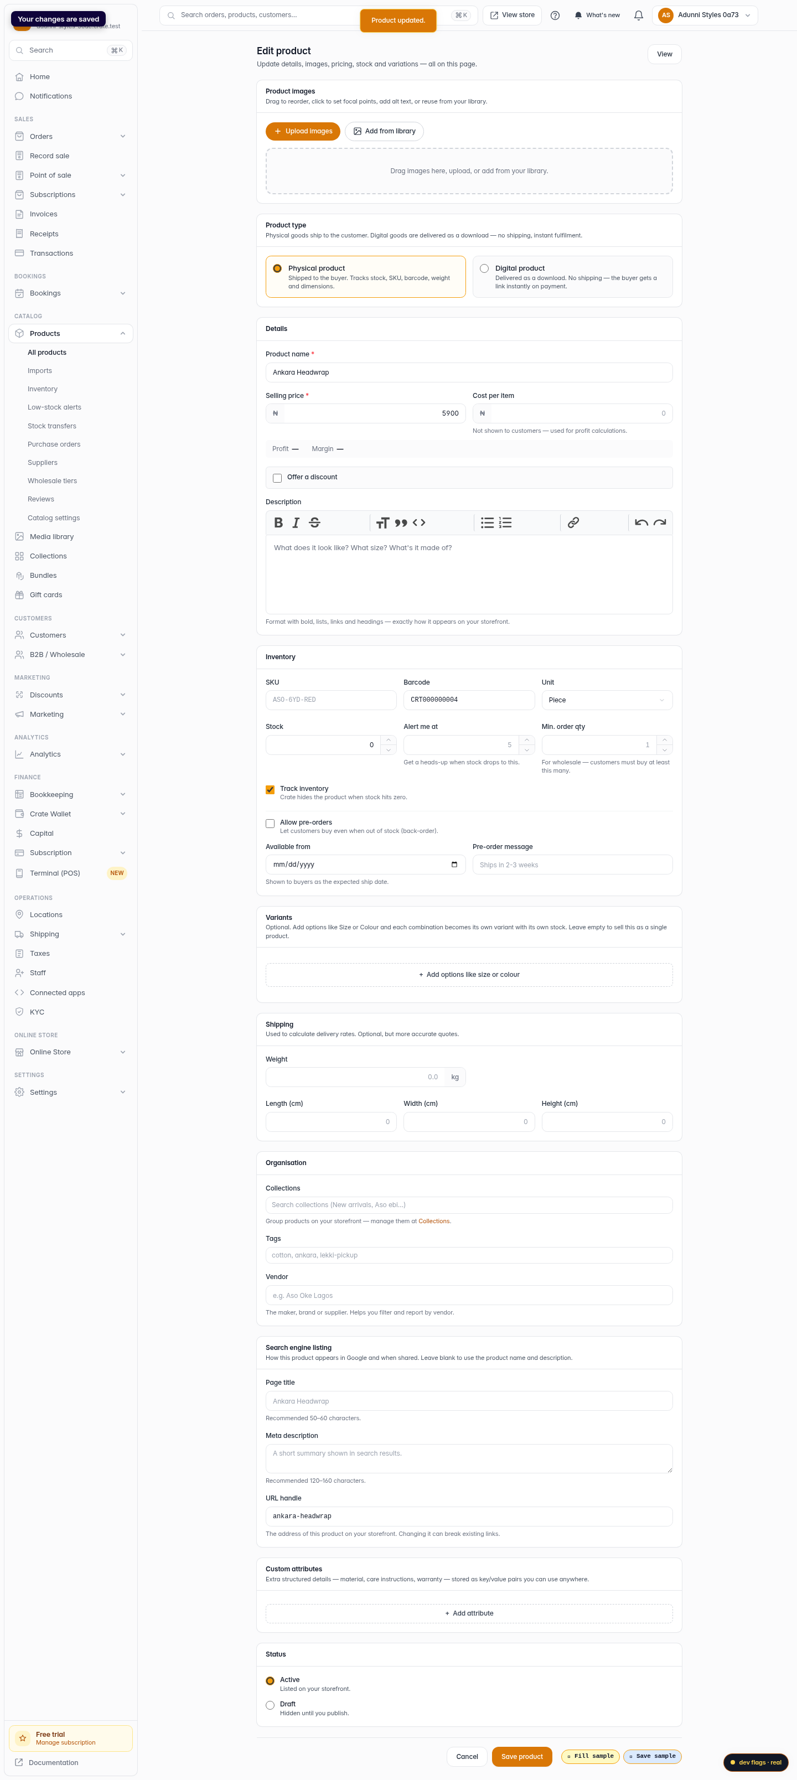Click Add from library button
Screen dimensions: 797x1780
click(x=384, y=131)
